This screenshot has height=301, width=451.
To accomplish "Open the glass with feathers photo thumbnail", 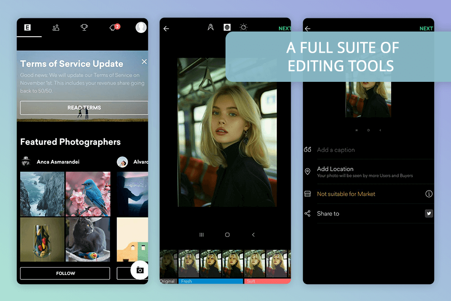I will 42,239.
